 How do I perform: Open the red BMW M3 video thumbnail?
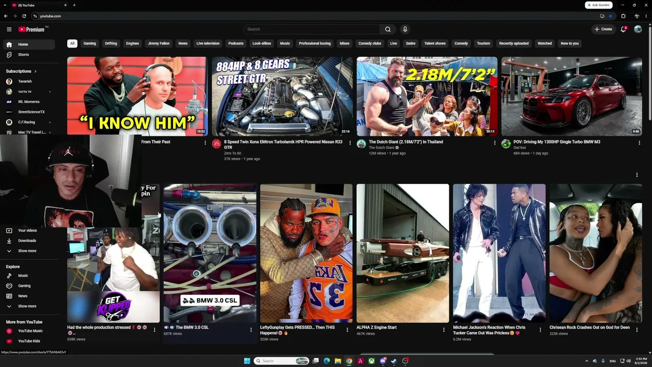coord(572,96)
